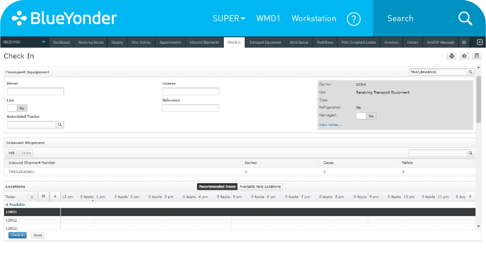Click the Associated Tractor lookup magnifier
The image size is (486, 266).
60,124
